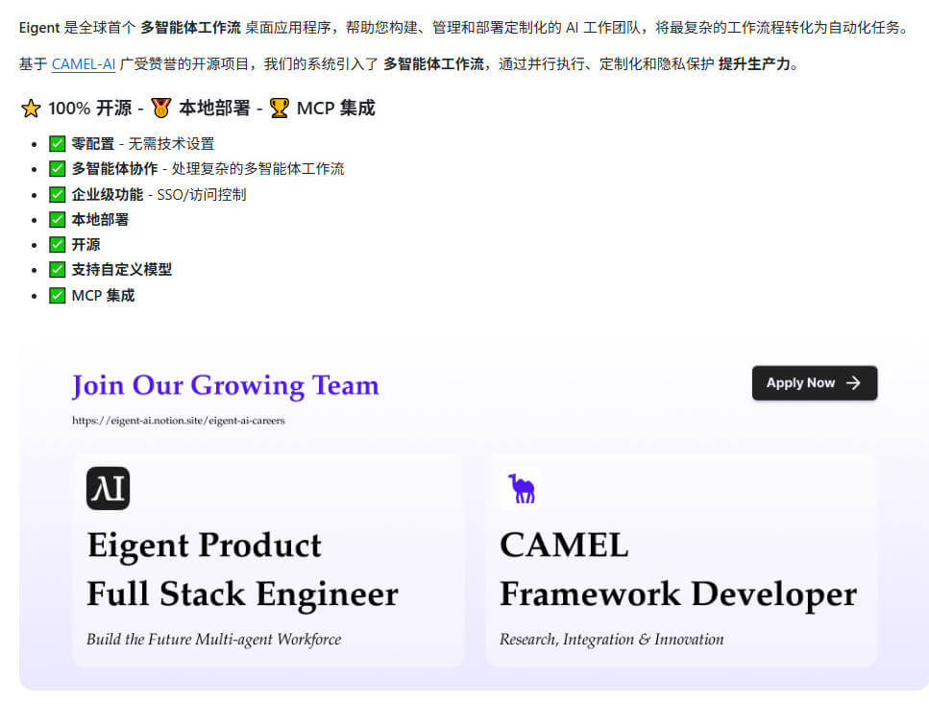Toggle the checkbox next to 本地部署
This screenshot has height=705, width=929.
[x=58, y=219]
